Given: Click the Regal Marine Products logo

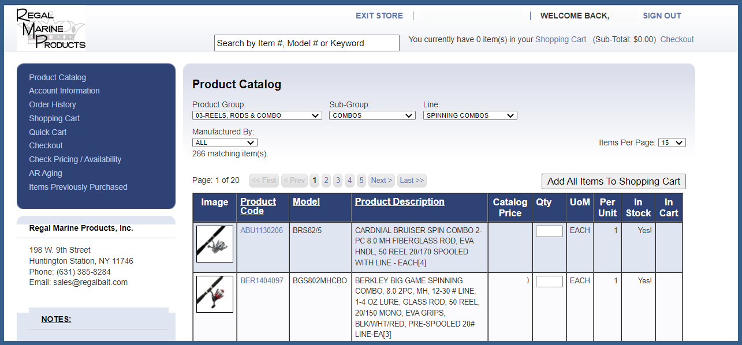Looking at the screenshot, I should 51,29.
